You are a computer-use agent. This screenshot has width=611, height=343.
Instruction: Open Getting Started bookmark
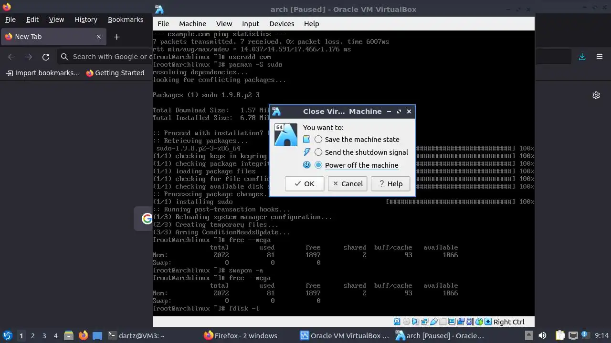(115, 73)
